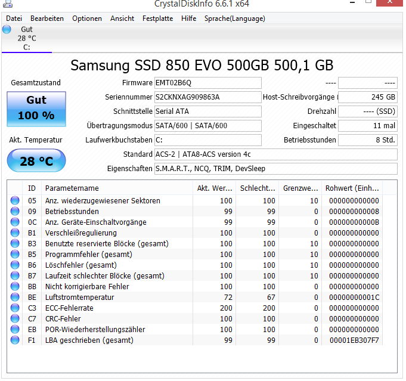Click status orb of attribute EB
Viewport: 406px width, 381px height.
[x=15, y=330]
